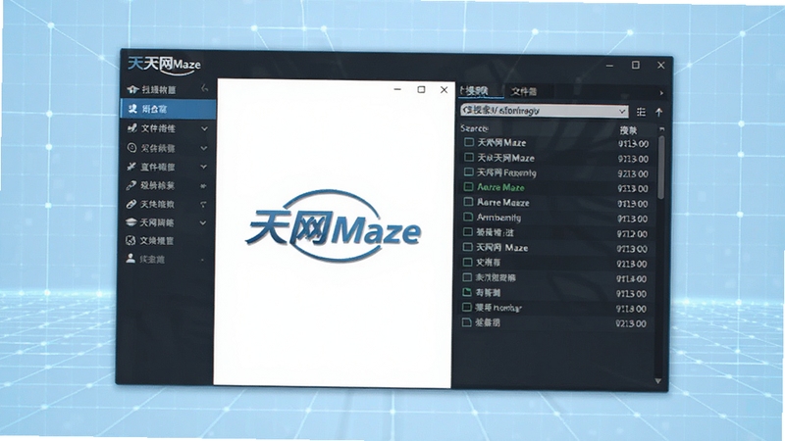Expand chevron next to the graduation cap item

[203, 222]
